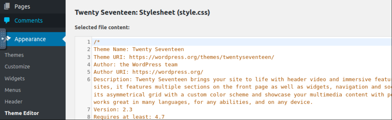
Task: Select Theme Editor submenu item
Action: [x=22, y=113]
